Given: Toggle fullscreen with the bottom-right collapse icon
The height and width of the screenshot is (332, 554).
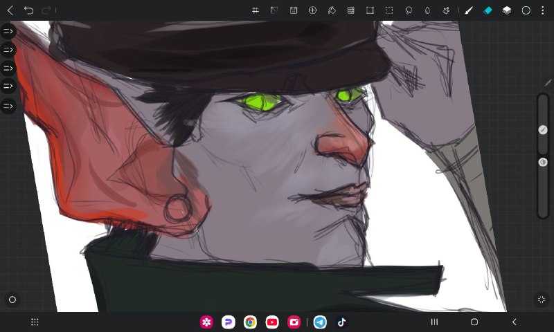Looking at the screenshot, I should (x=542, y=299).
